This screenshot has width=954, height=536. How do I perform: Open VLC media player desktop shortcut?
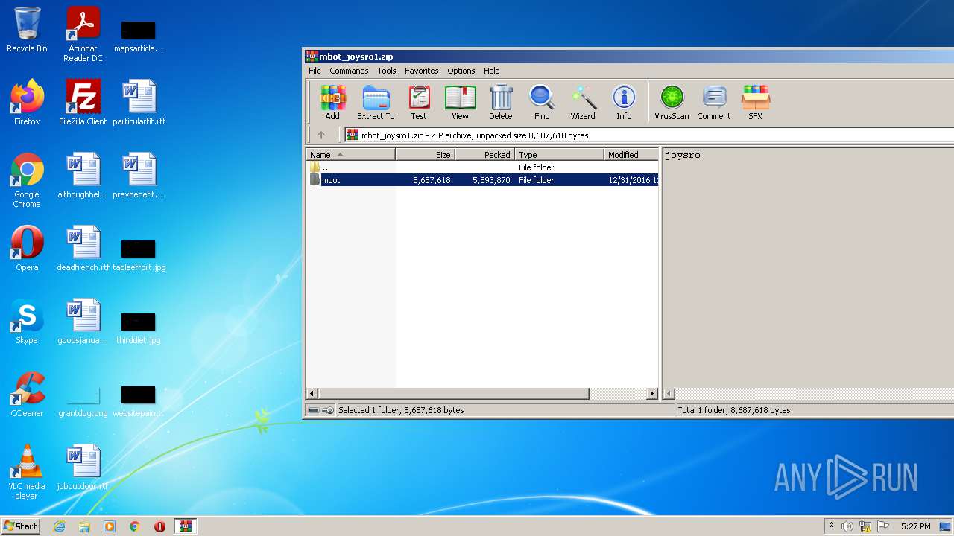pyautogui.click(x=27, y=472)
